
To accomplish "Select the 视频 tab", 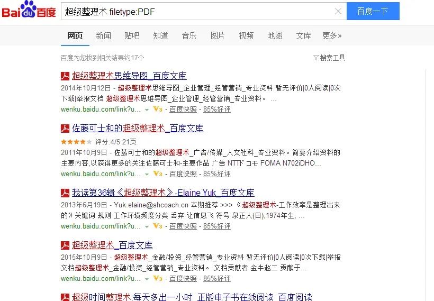I will point(246,35).
